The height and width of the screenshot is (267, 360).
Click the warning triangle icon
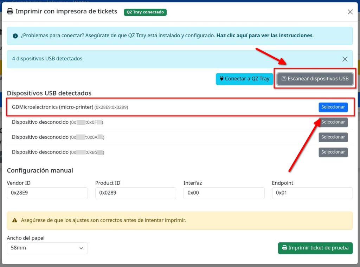15,221
